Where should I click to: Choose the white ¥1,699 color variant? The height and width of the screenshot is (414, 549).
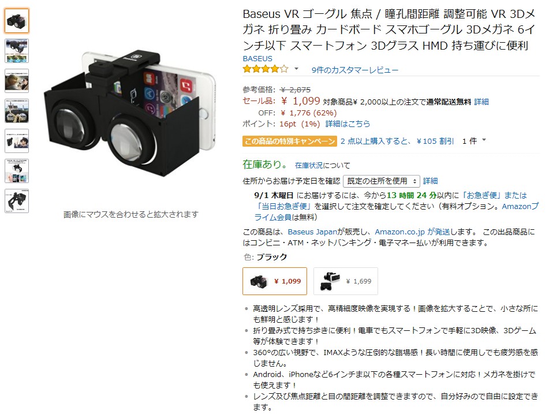click(346, 281)
